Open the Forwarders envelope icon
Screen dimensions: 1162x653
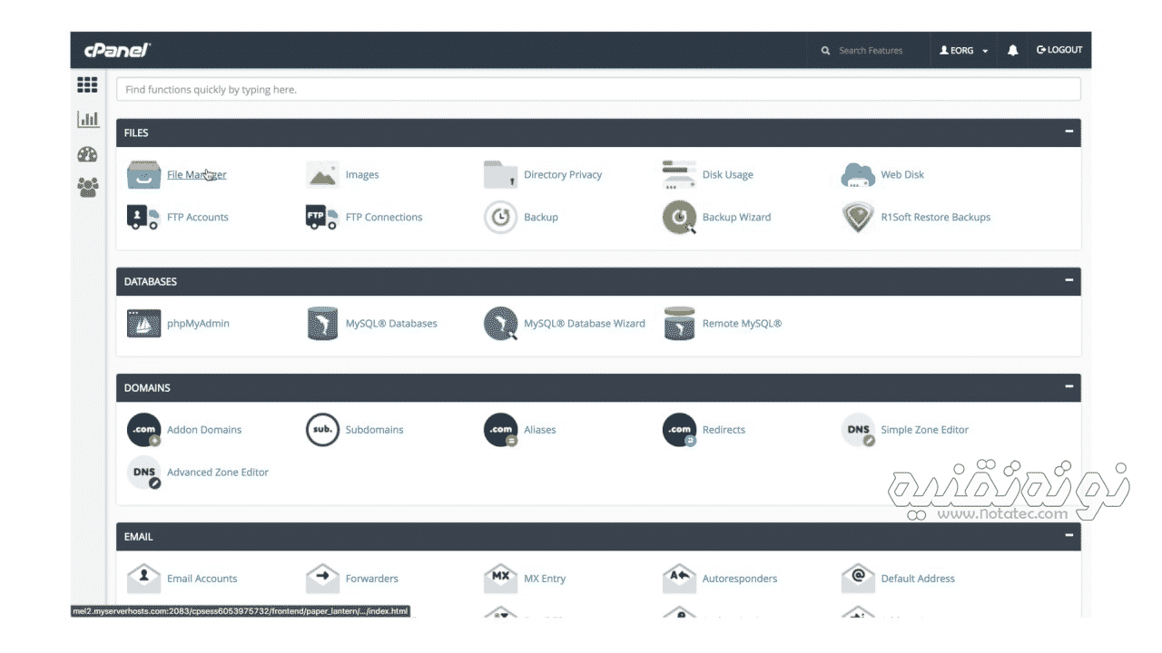point(322,578)
